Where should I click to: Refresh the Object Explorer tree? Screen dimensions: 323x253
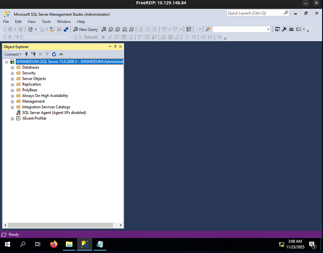[x=54, y=54]
